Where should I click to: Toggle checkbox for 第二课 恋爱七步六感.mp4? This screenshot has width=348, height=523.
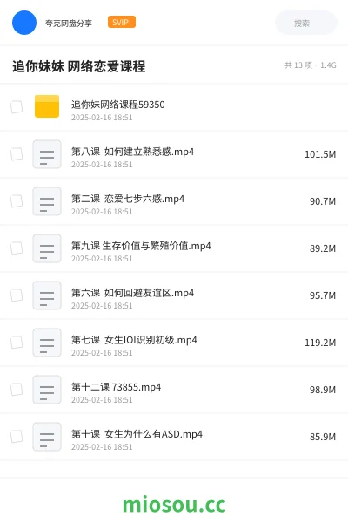(x=17, y=201)
